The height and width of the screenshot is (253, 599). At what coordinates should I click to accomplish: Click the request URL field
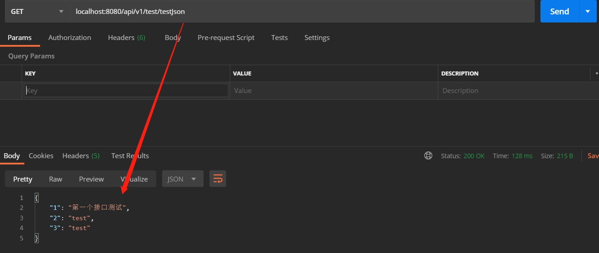click(x=302, y=11)
